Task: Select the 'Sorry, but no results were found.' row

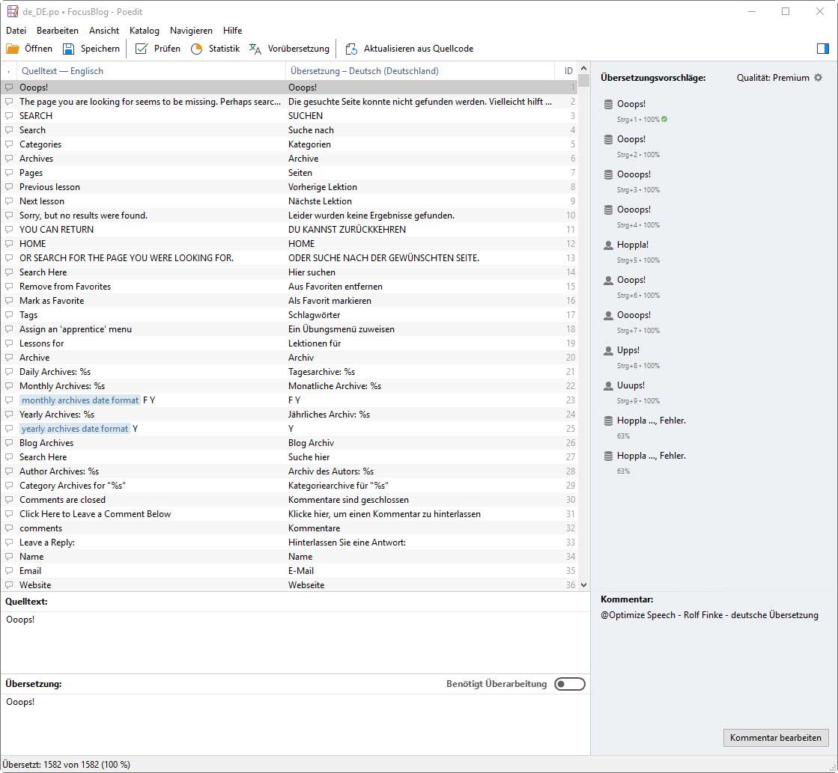Action: (289, 216)
